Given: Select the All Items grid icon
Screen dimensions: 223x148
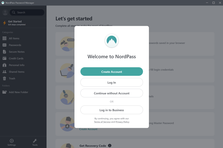Looking at the screenshot, I should [x=4, y=38].
